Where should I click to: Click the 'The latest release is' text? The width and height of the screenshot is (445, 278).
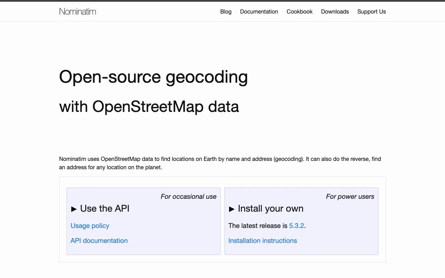[258, 226]
